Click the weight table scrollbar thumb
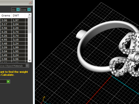The width and height of the screenshot is (139, 104). click(x=30, y=25)
